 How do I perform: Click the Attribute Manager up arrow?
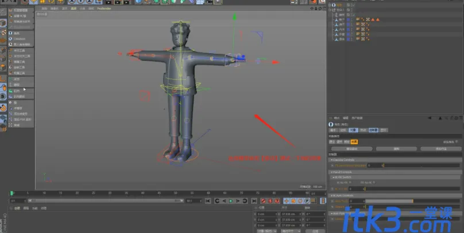point(440,118)
